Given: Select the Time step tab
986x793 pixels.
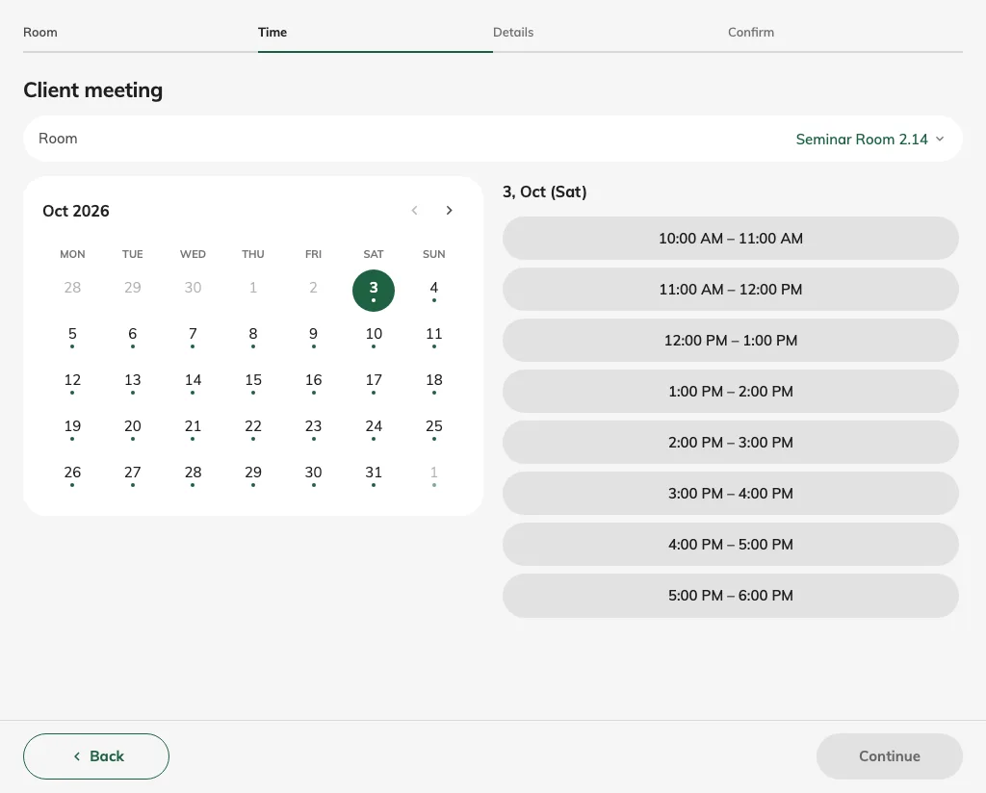Looking at the screenshot, I should click(x=272, y=32).
